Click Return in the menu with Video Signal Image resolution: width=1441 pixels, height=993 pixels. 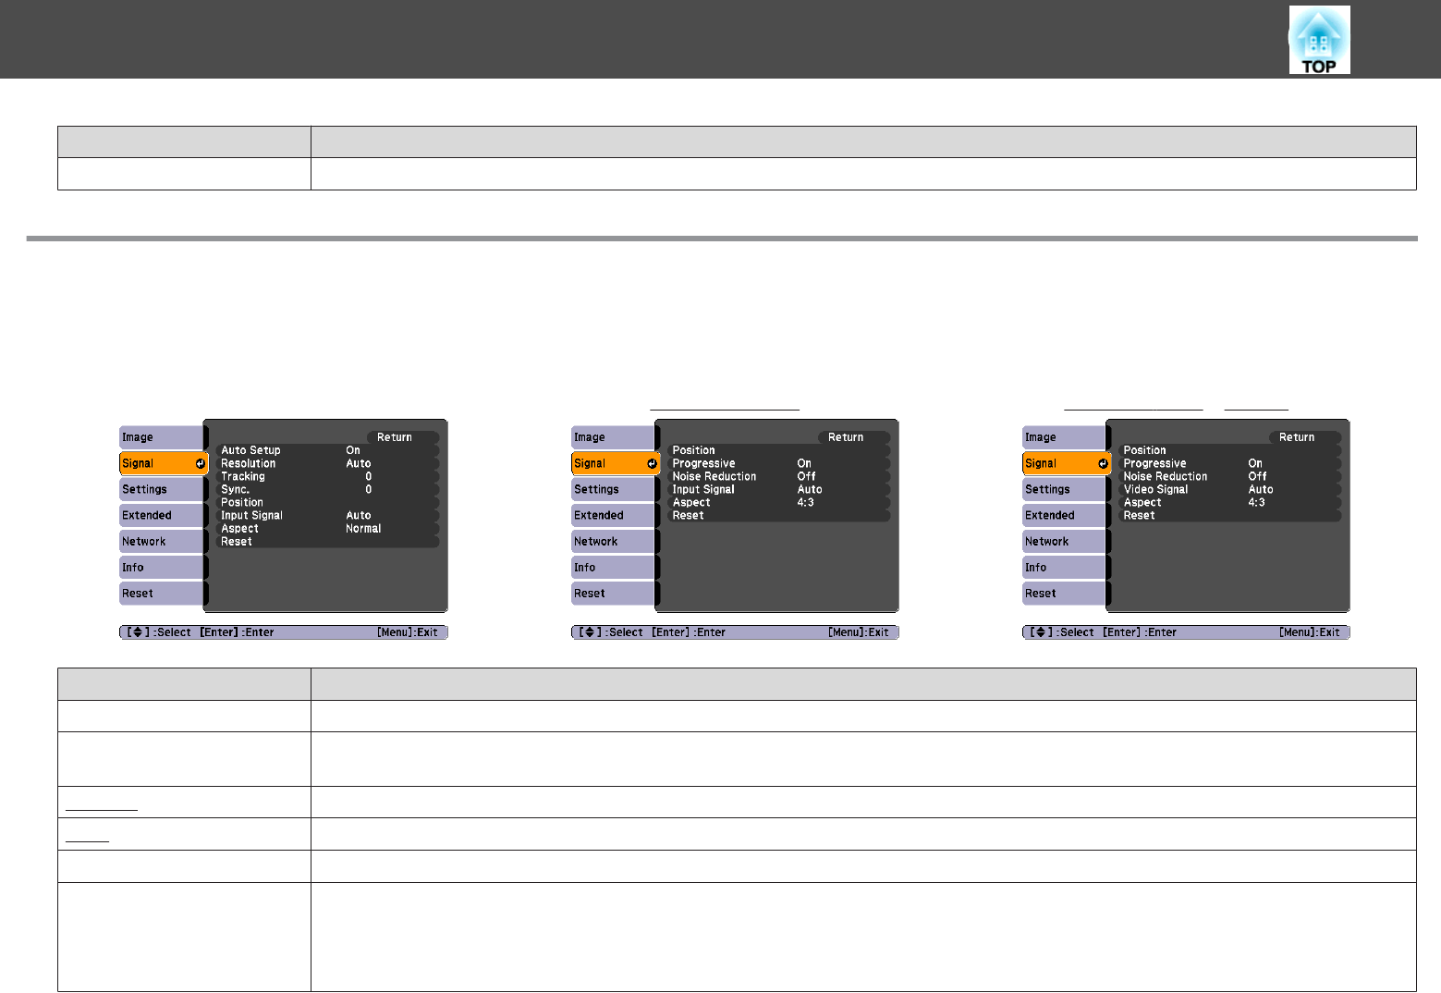click(x=1297, y=437)
